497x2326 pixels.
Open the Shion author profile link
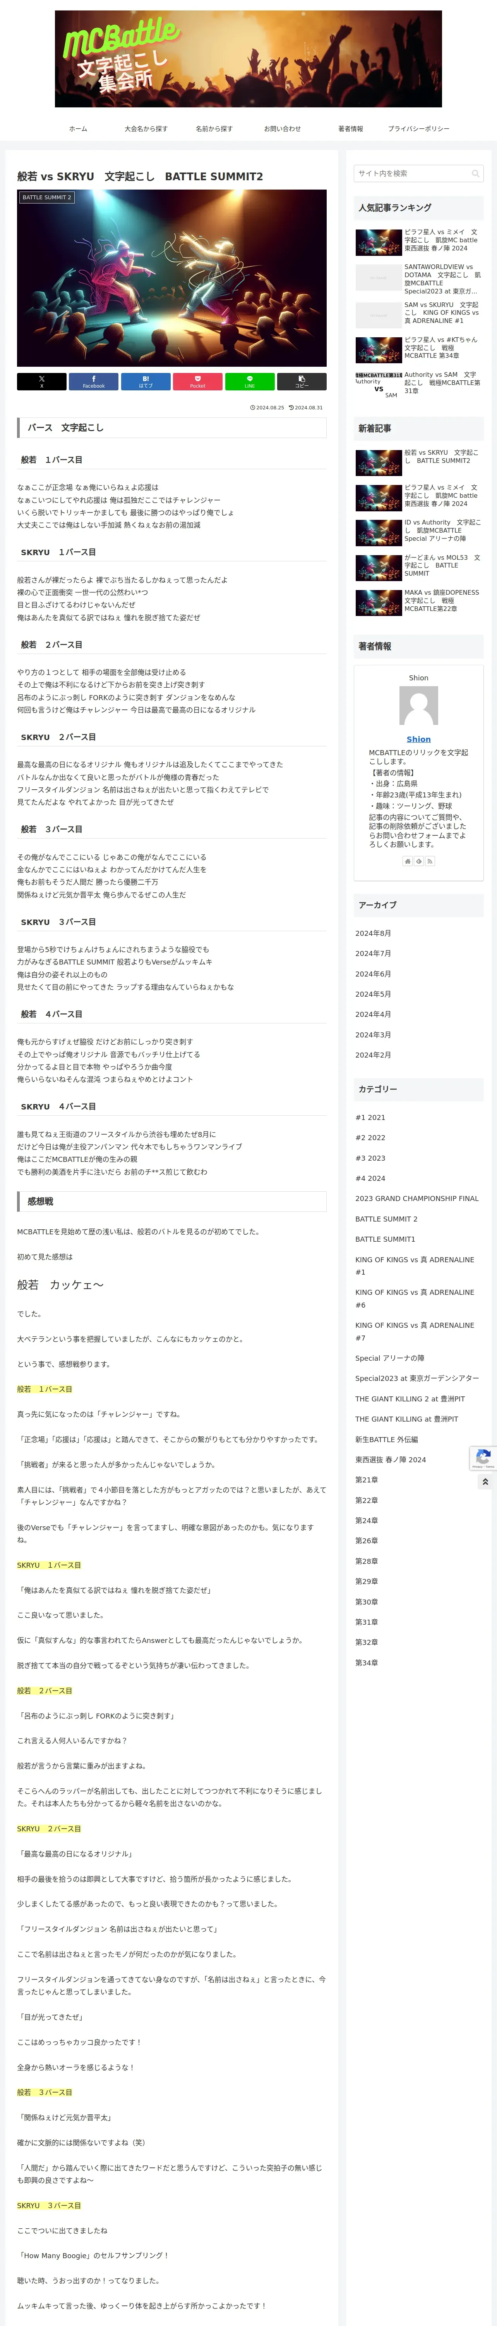click(418, 740)
